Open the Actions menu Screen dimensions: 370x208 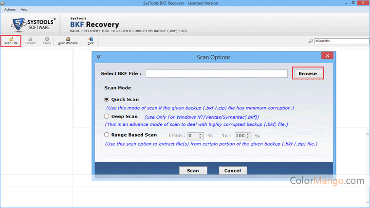click(x=10, y=9)
